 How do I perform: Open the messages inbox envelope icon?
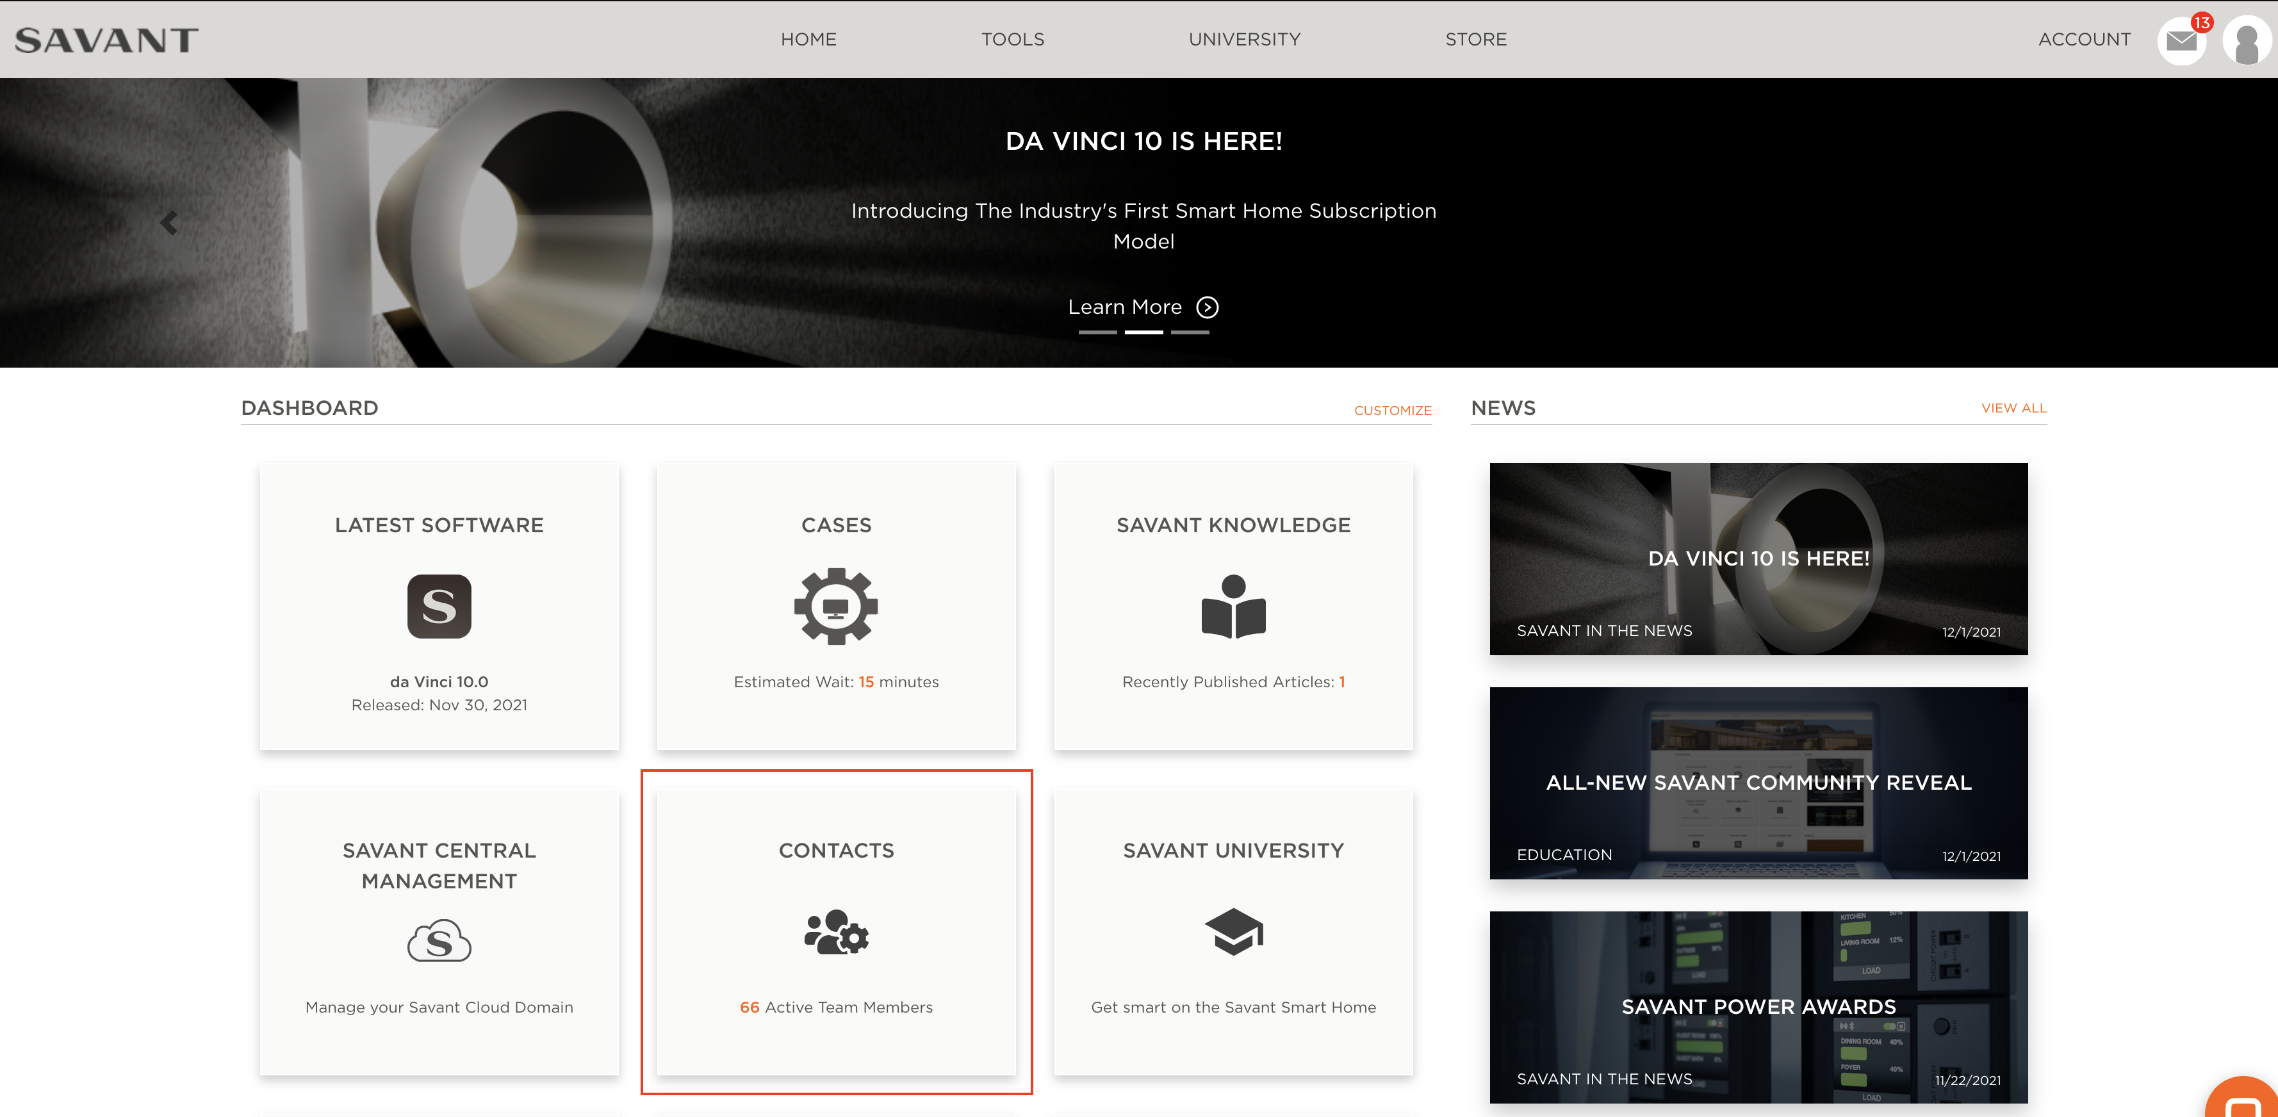(x=2182, y=39)
